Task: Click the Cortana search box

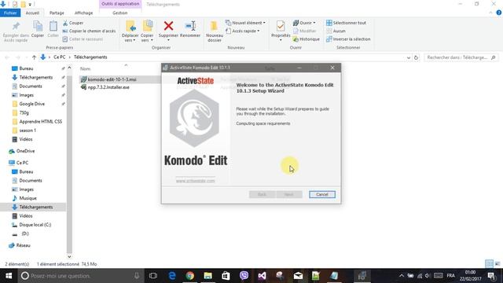Action: click(80, 276)
